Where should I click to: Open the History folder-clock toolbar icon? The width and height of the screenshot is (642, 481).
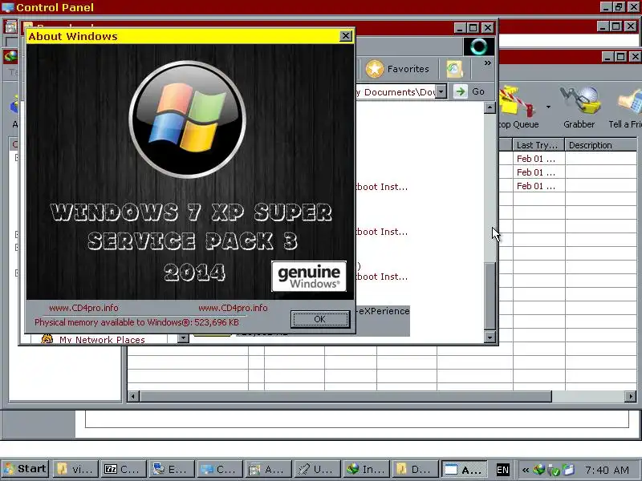pyautogui.click(x=455, y=69)
